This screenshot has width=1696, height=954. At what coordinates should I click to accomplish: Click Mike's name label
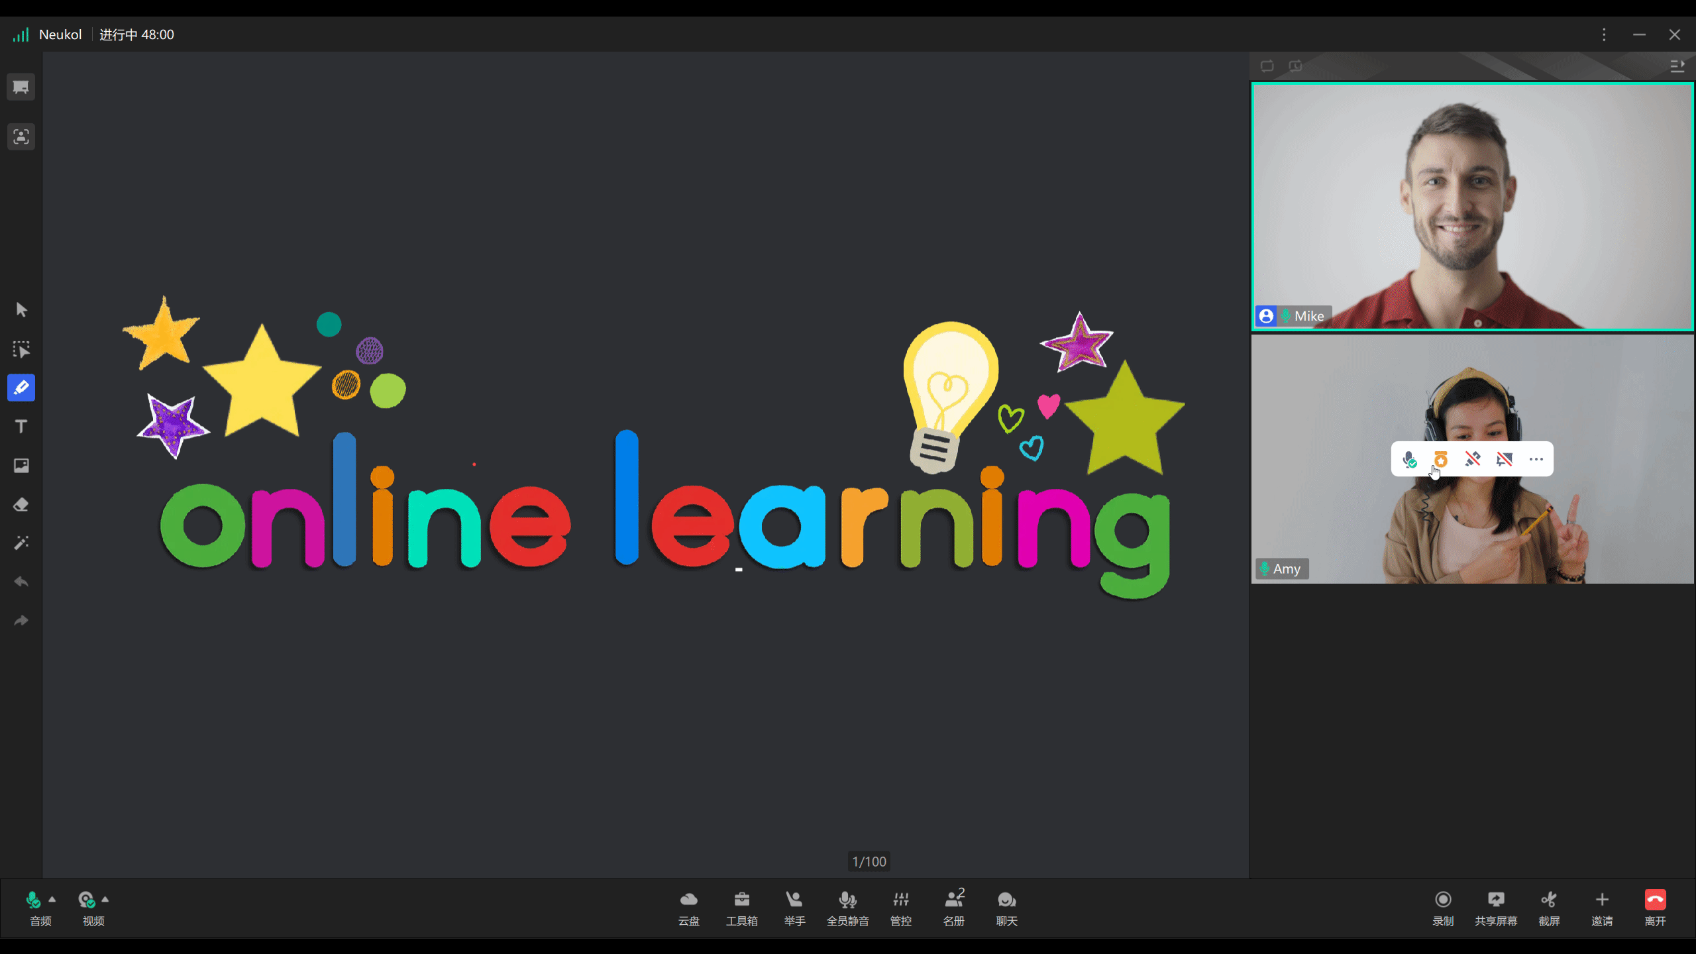[1309, 316]
